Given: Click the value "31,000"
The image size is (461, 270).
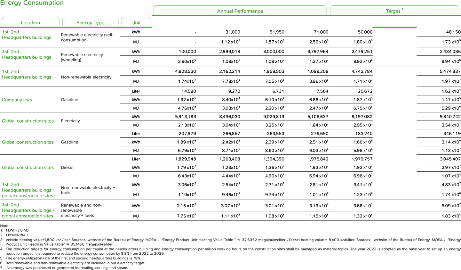Looking at the screenshot, I should tap(233, 32).
